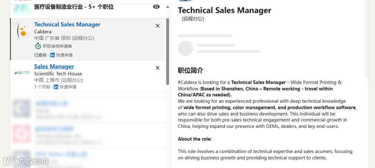This screenshot has height=168, width=375.
Task: Open the Sales Manager job listing
Action: point(54,66)
